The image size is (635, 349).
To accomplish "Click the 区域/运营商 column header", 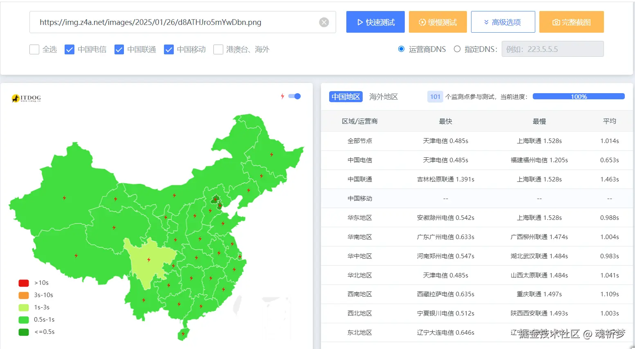I will 360,121.
